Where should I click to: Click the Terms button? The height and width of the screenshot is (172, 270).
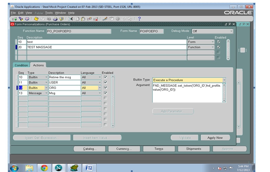click(x=159, y=149)
